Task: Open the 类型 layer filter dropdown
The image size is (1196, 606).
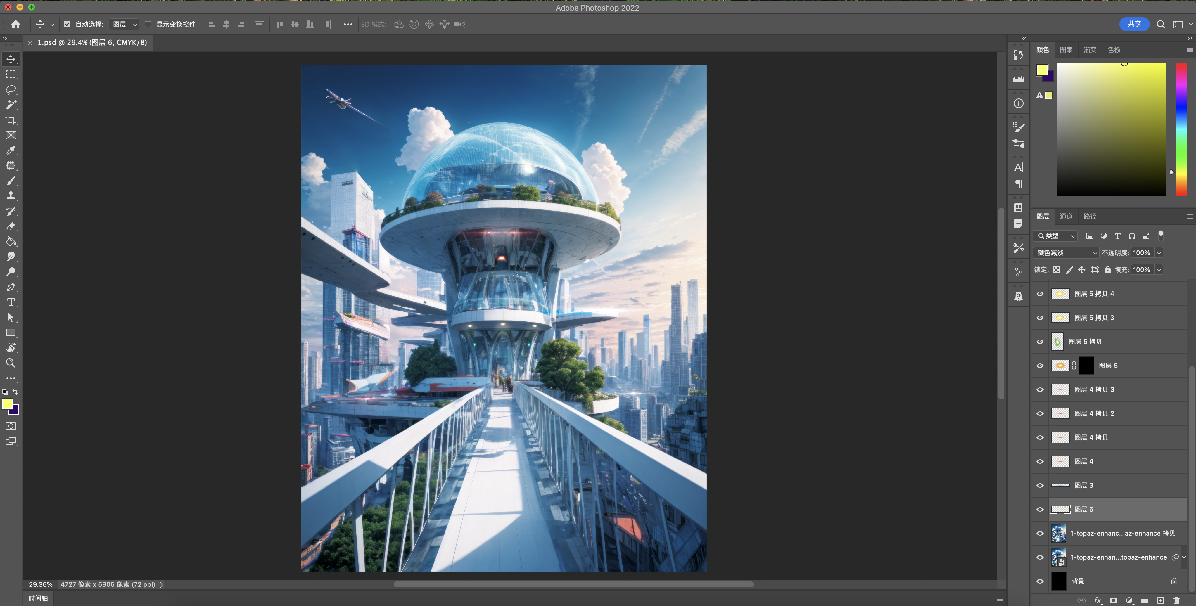Action: tap(1056, 236)
